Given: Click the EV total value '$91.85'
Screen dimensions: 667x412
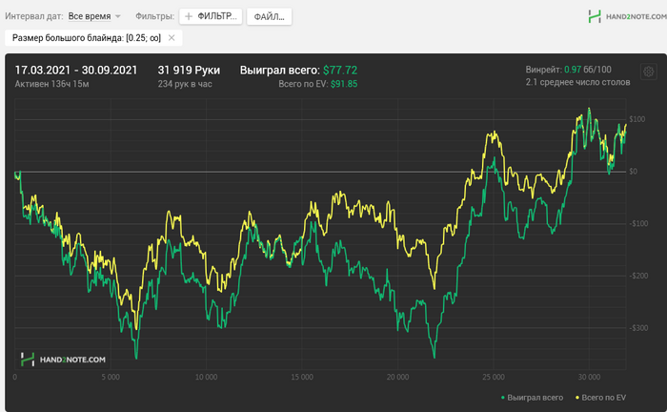Looking at the screenshot, I should (x=344, y=84).
